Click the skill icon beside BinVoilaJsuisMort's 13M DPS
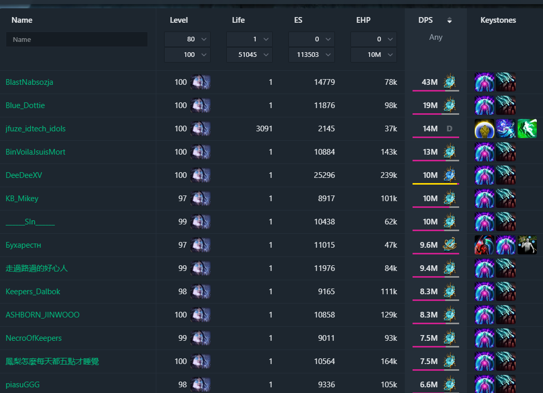Image resolution: width=543 pixels, height=393 pixels. coord(449,152)
